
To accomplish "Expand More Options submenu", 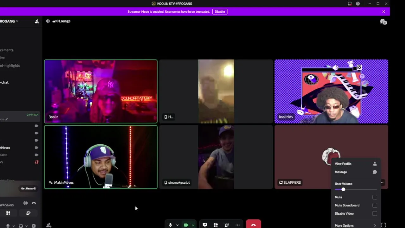I will tap(356, 225).
